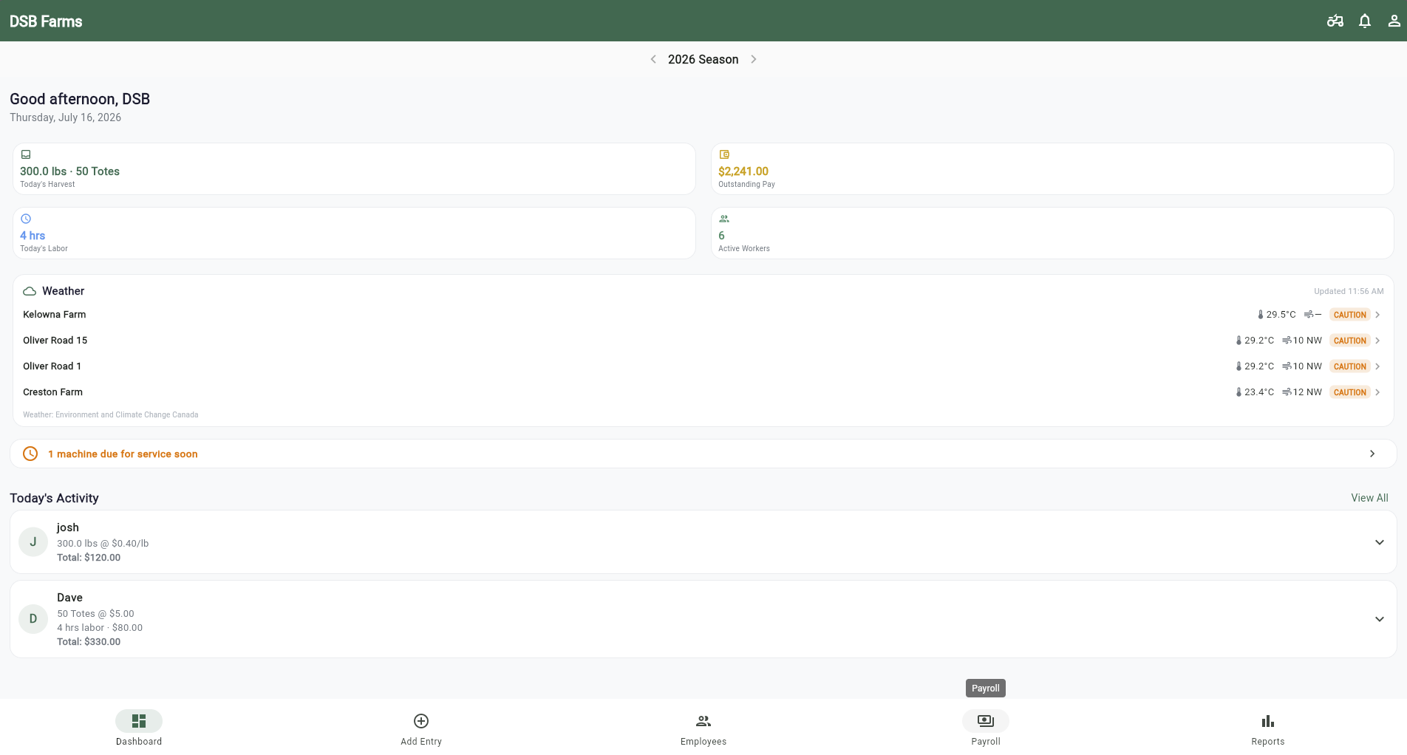Click '50 Totes @ $5.00' line
1407x755 pixels.
pos(95,614)
